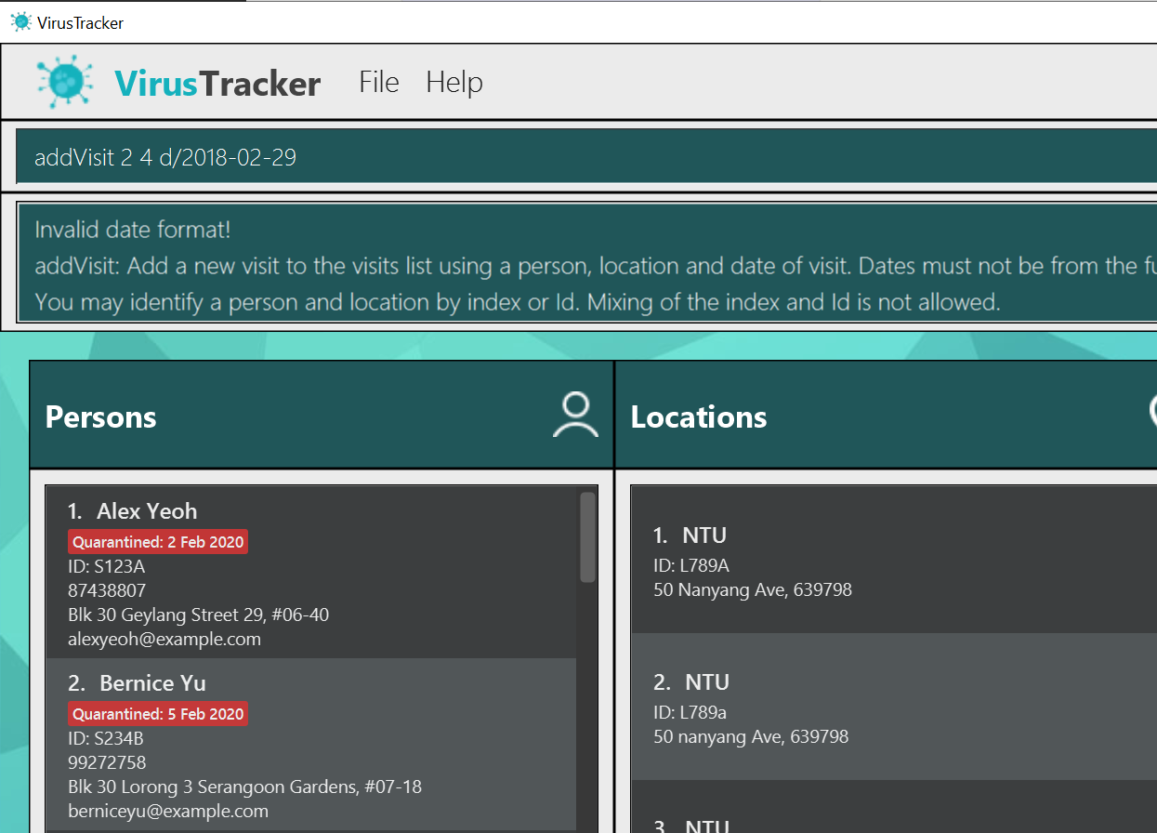Image resolution: width=1157 pixels, height=833 pixels.
Task: Click the 'ID: S123A' text
Action: click(106, 566)
